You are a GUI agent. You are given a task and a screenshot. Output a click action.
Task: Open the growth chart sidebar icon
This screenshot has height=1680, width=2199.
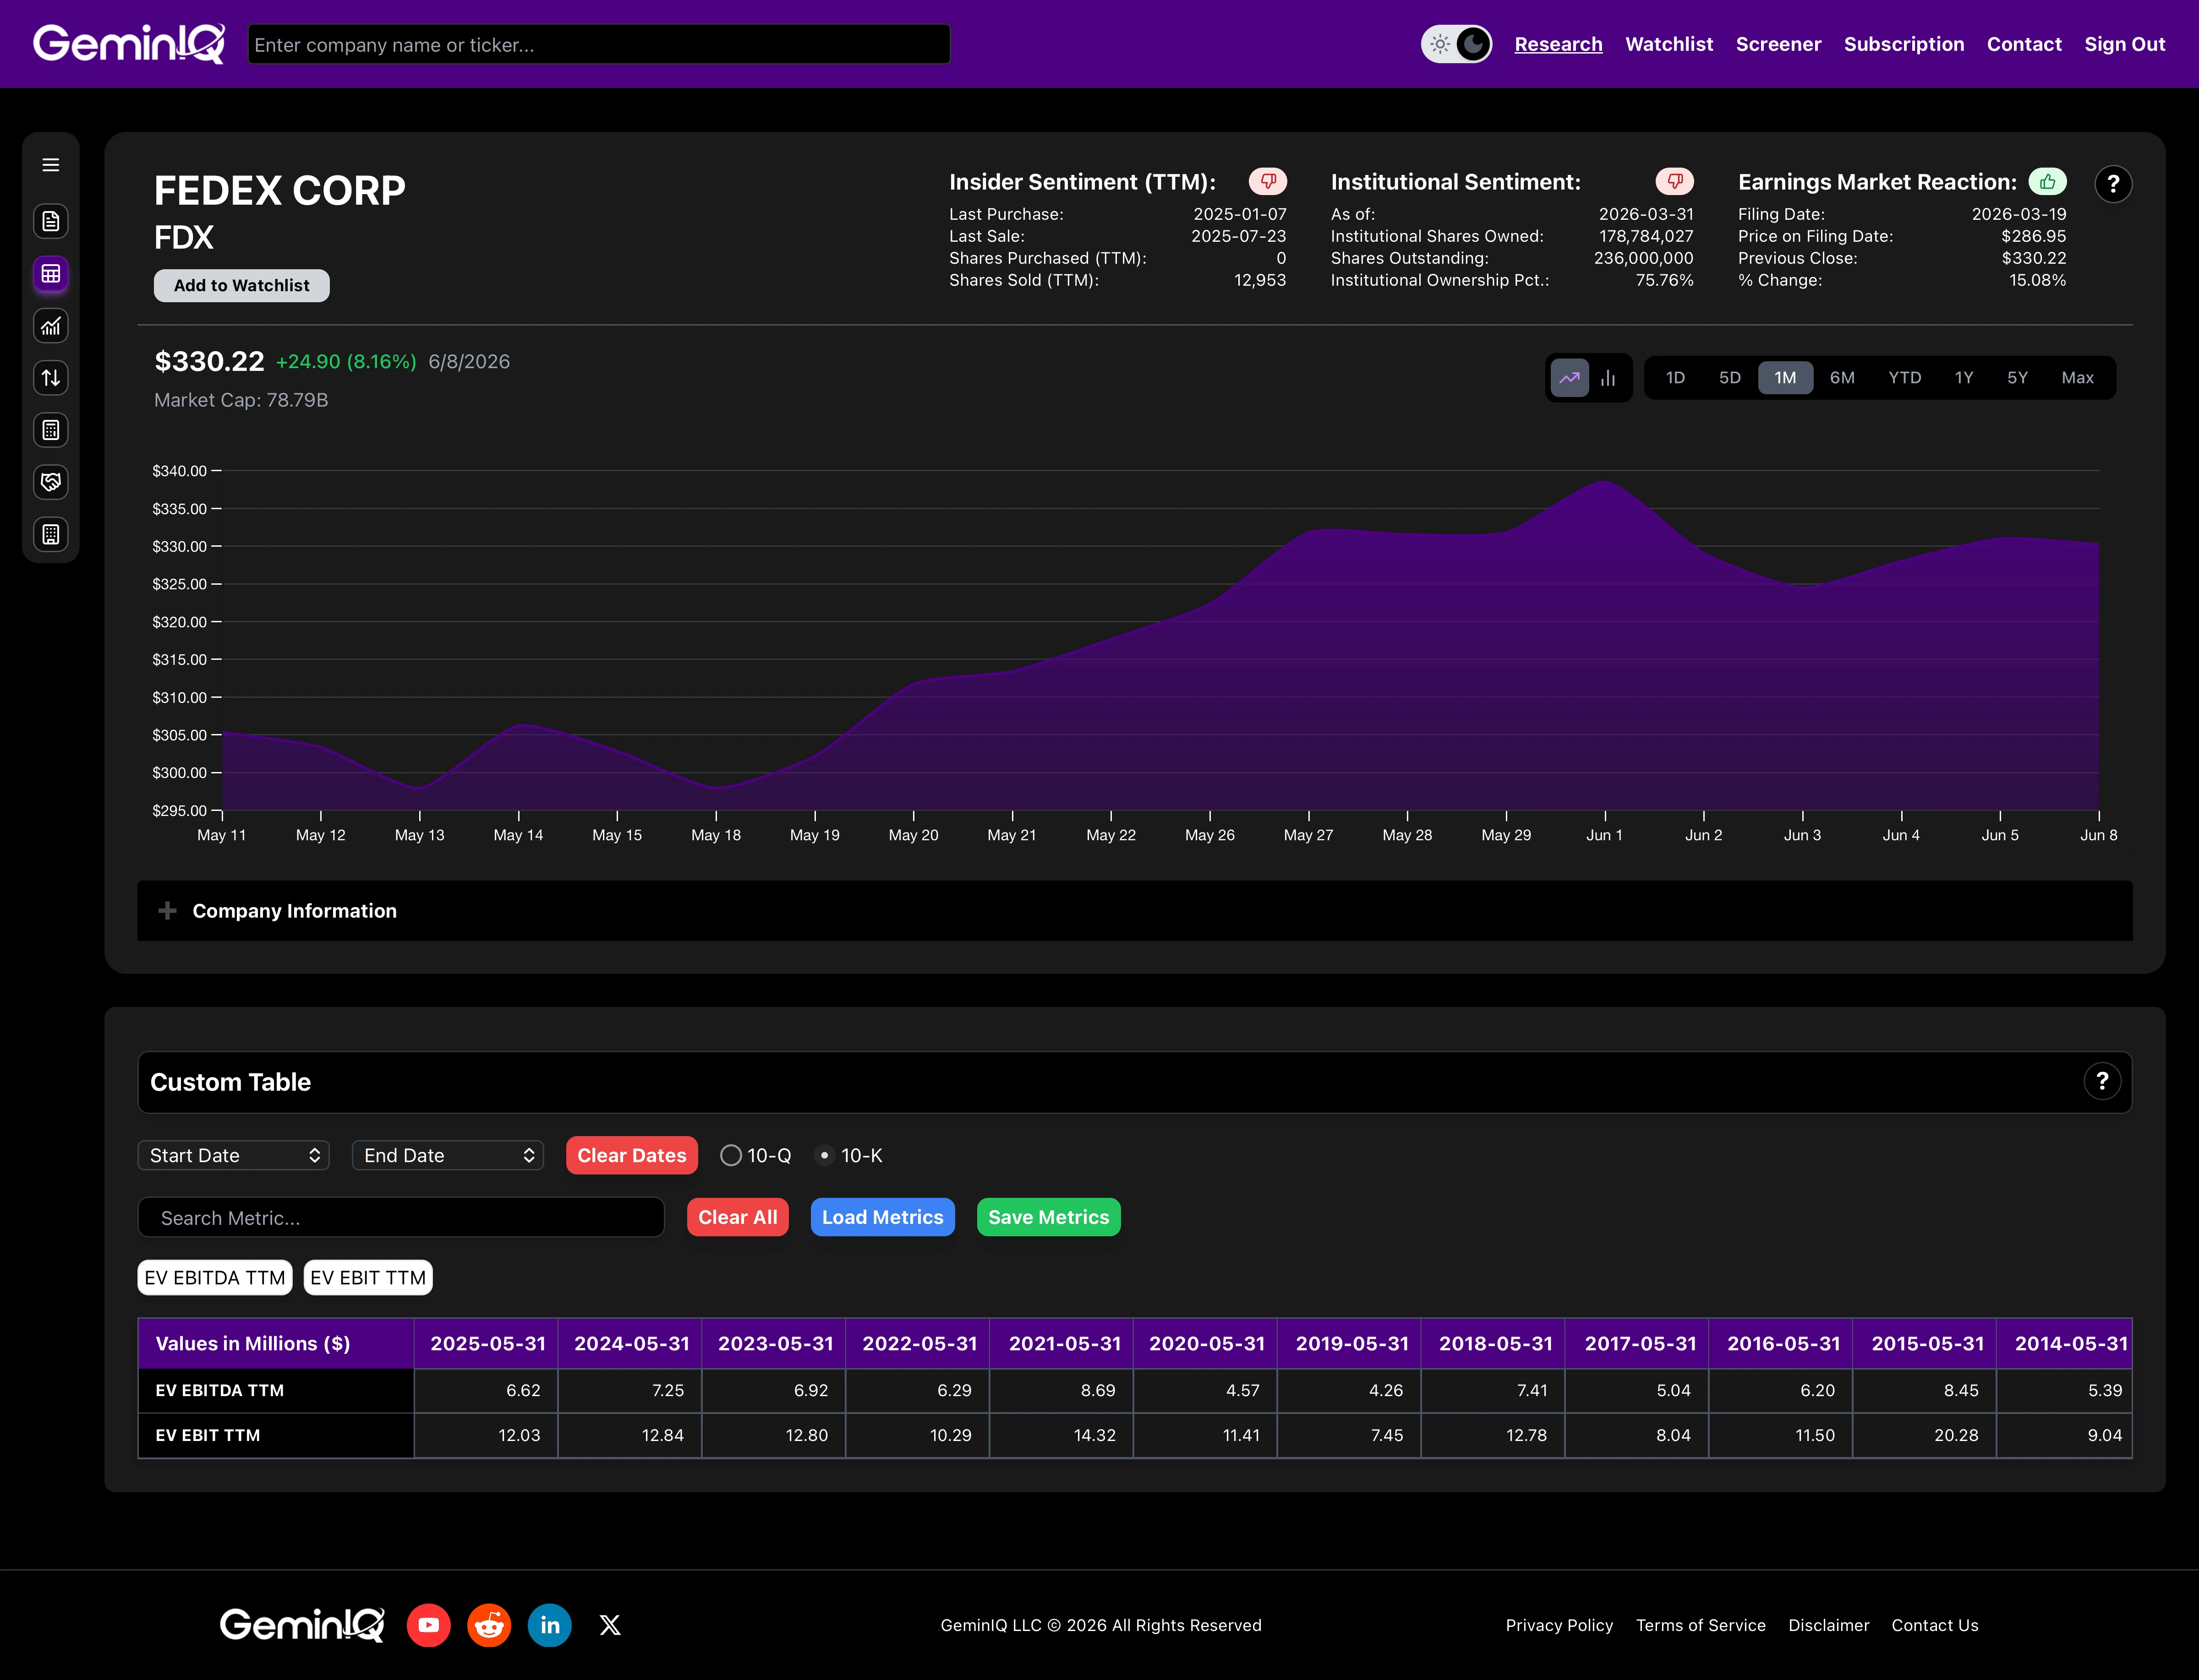51,326
